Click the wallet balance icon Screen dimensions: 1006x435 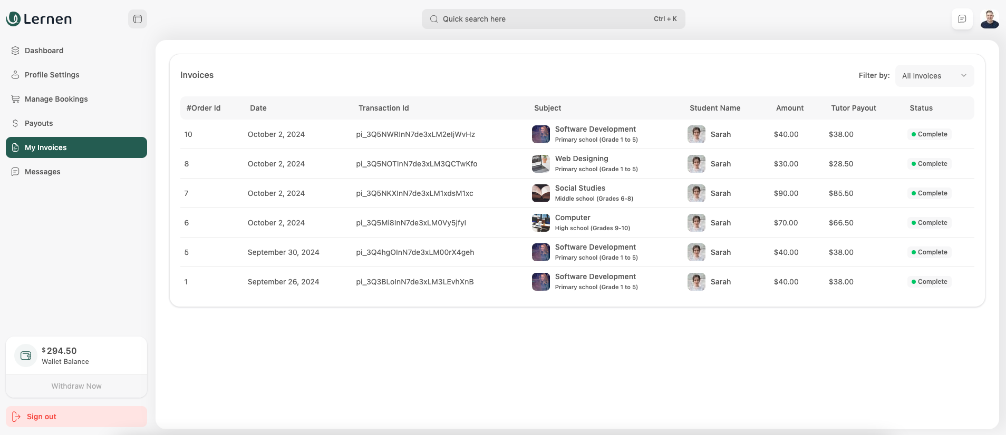click(26, 355)
